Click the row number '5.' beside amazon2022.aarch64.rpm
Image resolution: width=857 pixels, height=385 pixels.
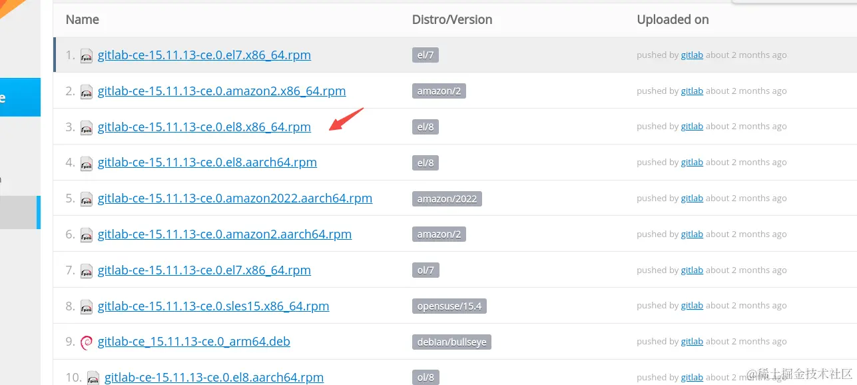tap(71, 198)
